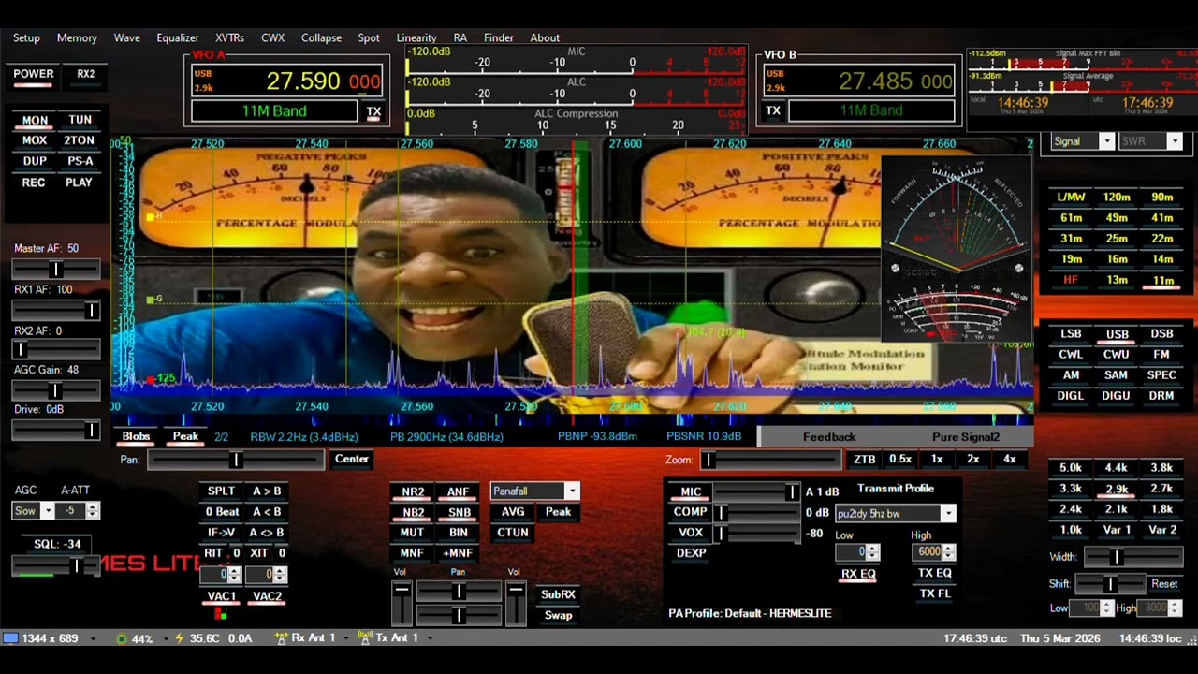Toggle NB2 noise blanker
This screenshot has height=674, width=1198.
(x=413, y=512)
